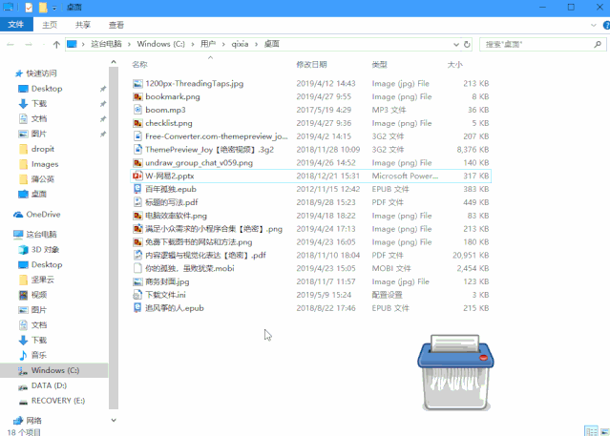Sort files by 修改日期 column header

point(311,65)
